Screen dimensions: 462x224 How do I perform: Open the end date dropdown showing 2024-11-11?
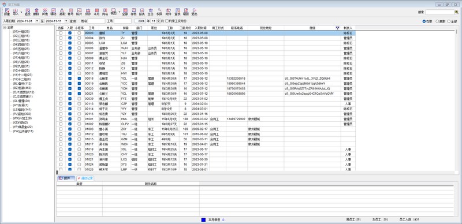pyautogui.click(x=66, y=21)
